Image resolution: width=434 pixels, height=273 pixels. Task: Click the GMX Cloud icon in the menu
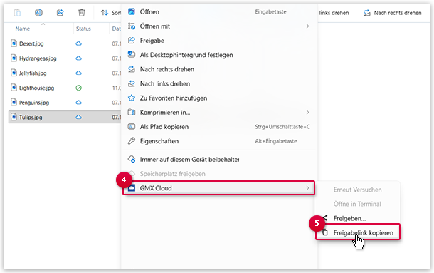coord(132,188)
